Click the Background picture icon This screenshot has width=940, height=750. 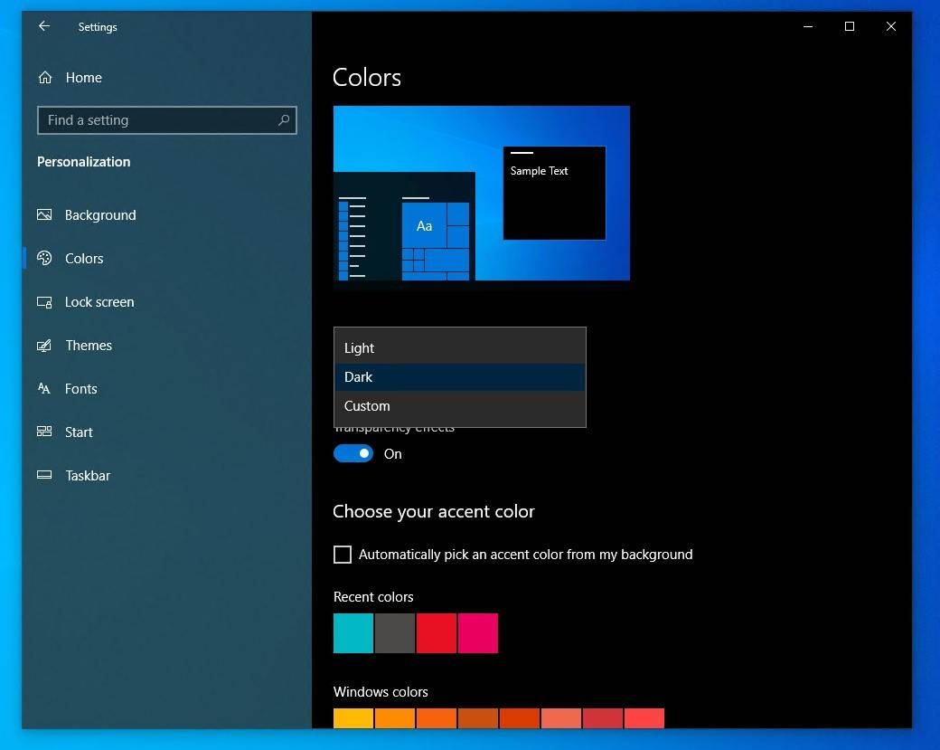[44, 214]
